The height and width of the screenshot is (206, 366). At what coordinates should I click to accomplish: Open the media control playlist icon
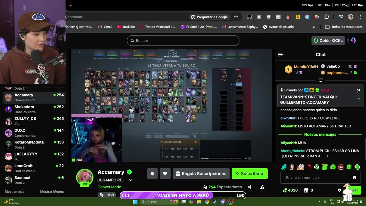pyautogui.click(x=341, y=17)
